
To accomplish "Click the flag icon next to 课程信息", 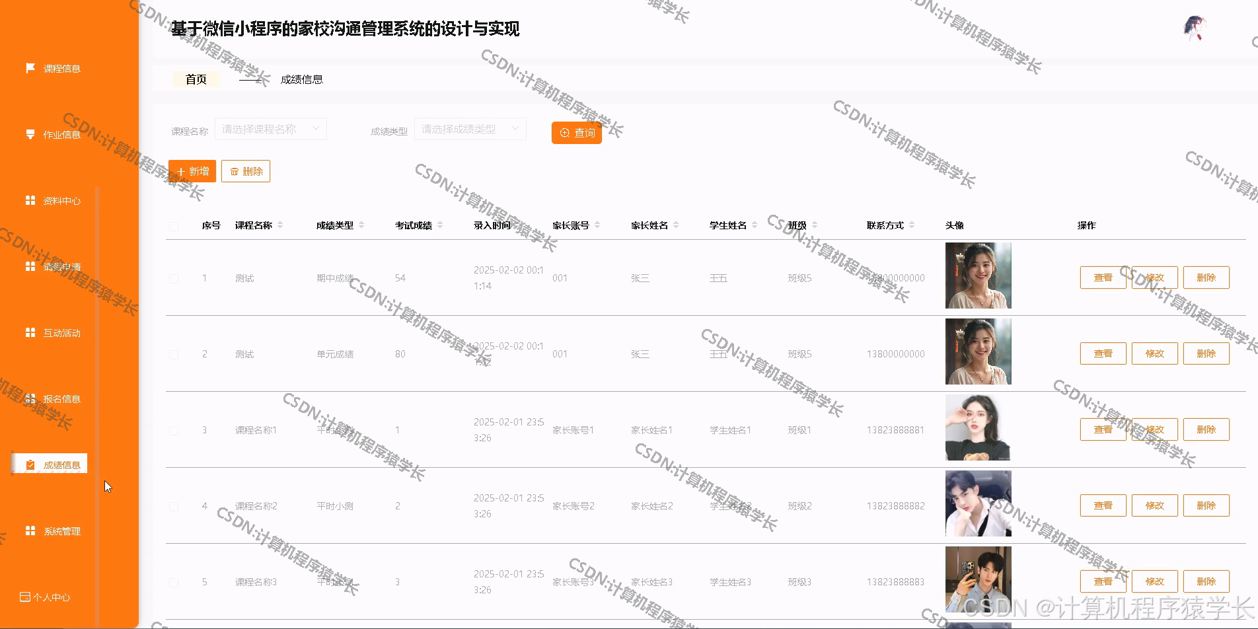I will click(30, 68).
